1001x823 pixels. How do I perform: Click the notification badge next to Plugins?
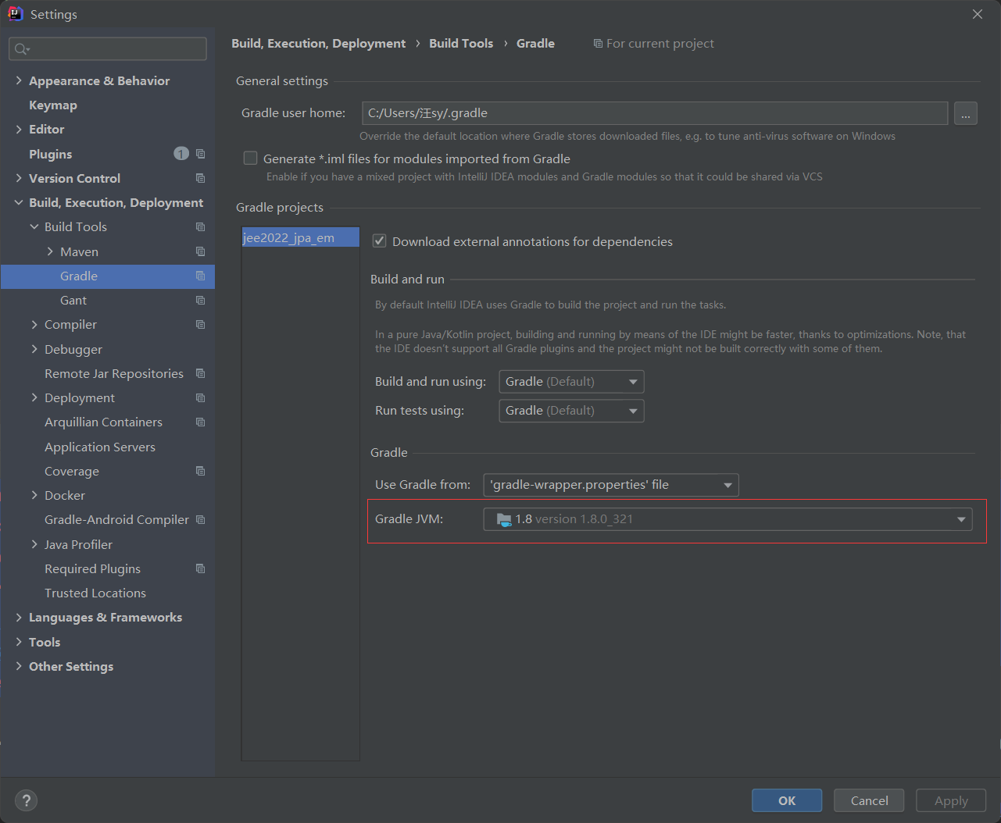point(181,154)
